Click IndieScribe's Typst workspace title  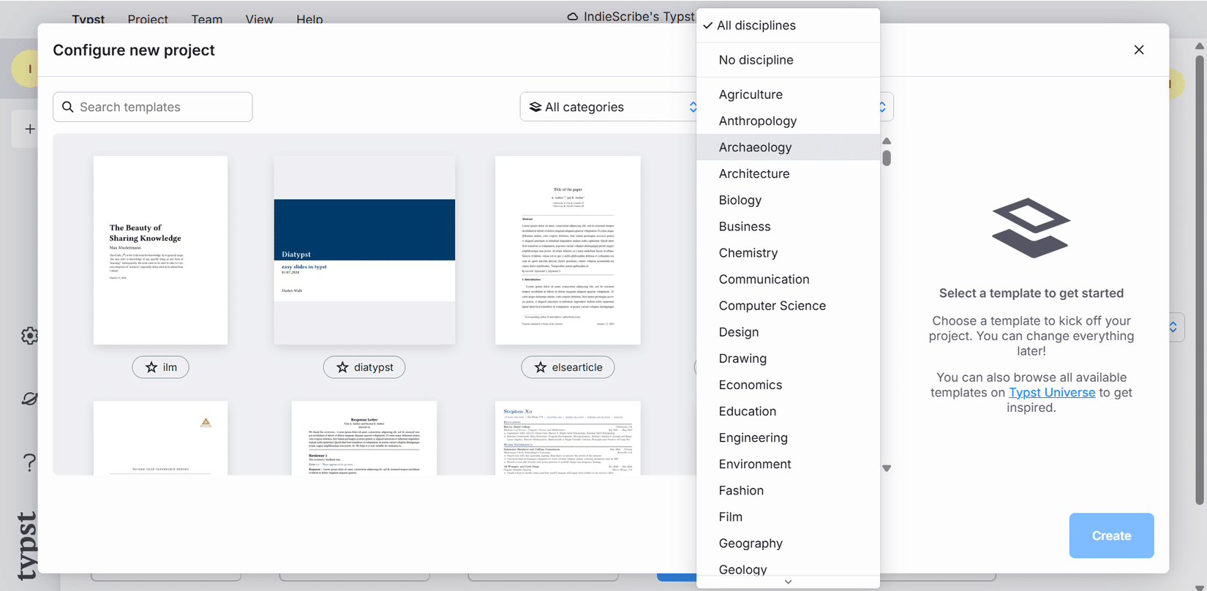click(639, 17)
